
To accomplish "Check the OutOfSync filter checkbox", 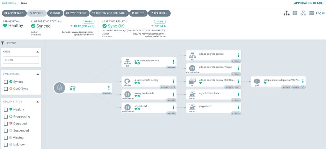I will click(x=6, y=89).
